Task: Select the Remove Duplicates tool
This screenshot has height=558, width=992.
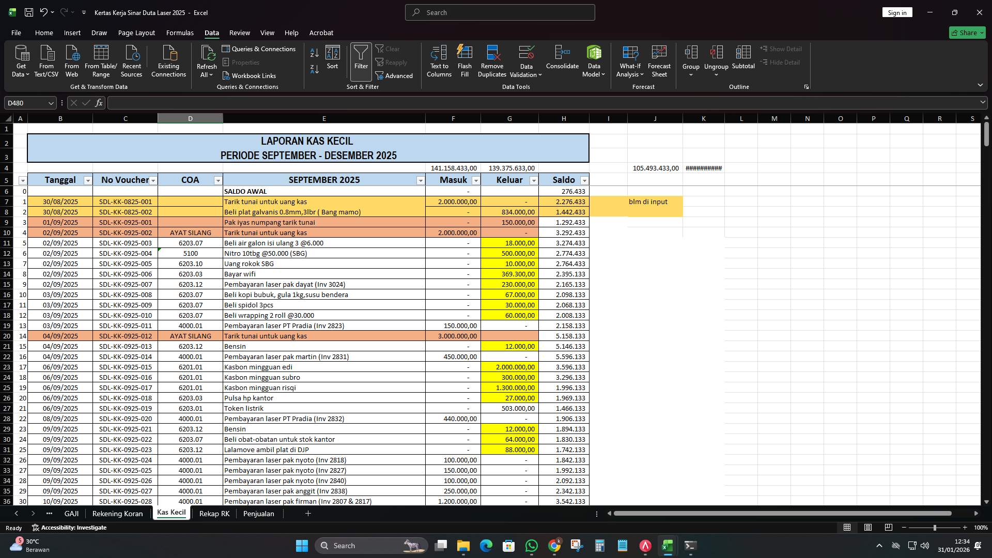Action: 491,60
